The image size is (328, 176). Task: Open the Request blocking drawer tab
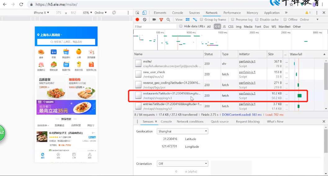[248, 122]
